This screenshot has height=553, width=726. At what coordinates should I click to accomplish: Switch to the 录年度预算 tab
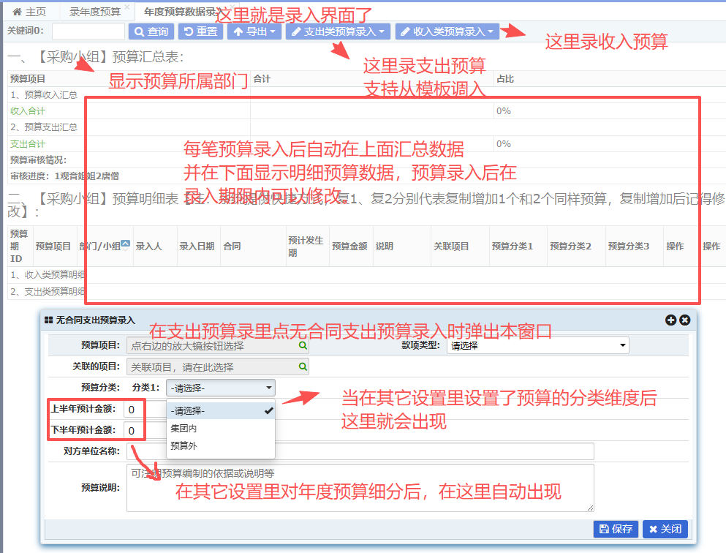pos(94,12)
